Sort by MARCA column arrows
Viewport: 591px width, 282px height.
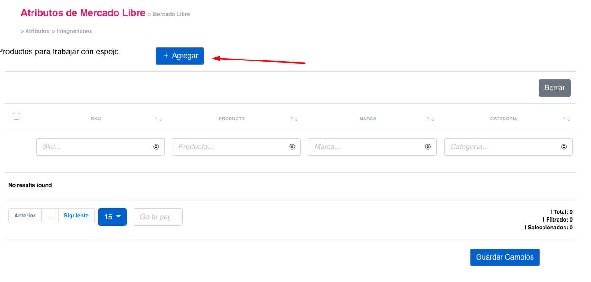(430, 119)
